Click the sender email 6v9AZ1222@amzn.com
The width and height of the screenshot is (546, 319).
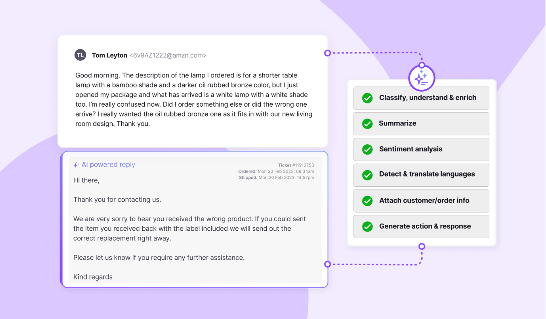click(168, 55)
